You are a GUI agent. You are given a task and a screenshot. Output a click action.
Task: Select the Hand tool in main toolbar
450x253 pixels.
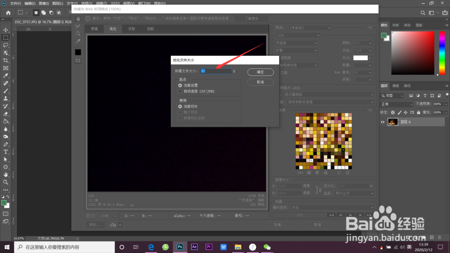click(x=6, y=174)
